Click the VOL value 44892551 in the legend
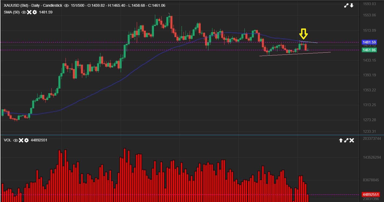The width and height of the screenshot is (384, 202). [39, 140]
